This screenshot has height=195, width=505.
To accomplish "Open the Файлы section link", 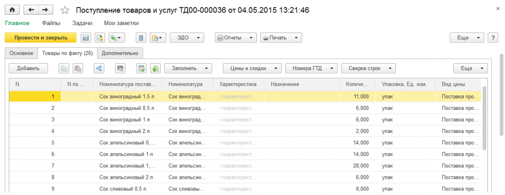I will point(51,23).
